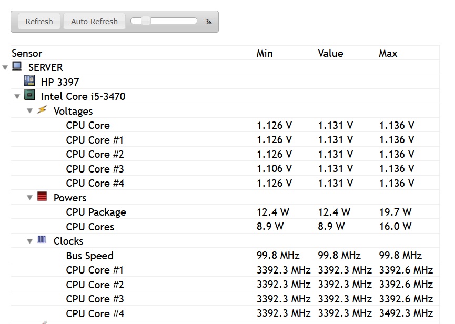
Task: Select the Max column header
Action: pos(388,53)
